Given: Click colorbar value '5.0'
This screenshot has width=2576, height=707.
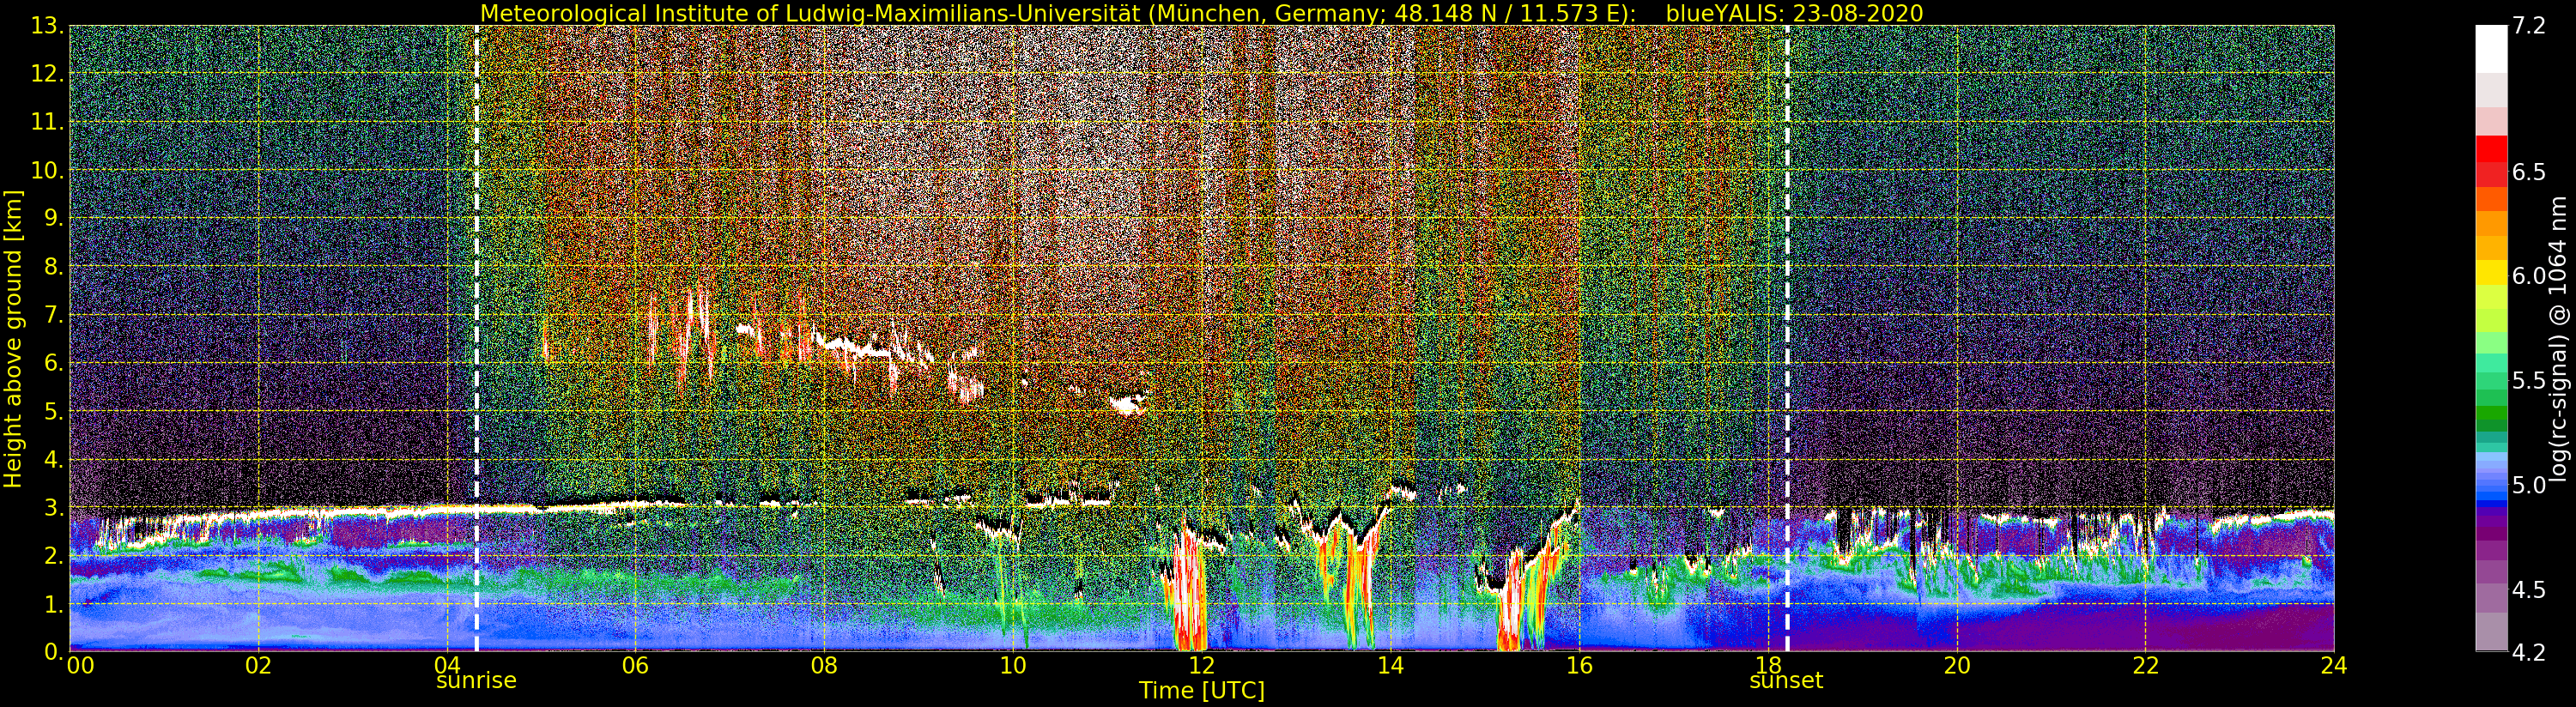Looking at the screenshot, I should coord(2529,485).
